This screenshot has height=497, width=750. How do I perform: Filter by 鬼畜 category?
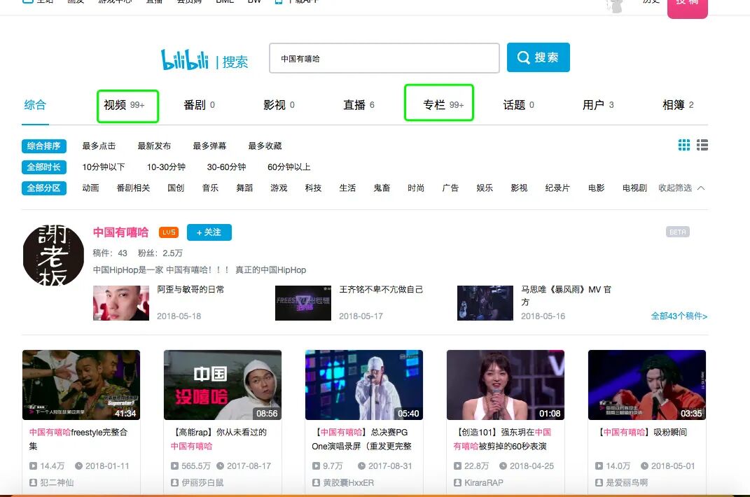point(382,188)
